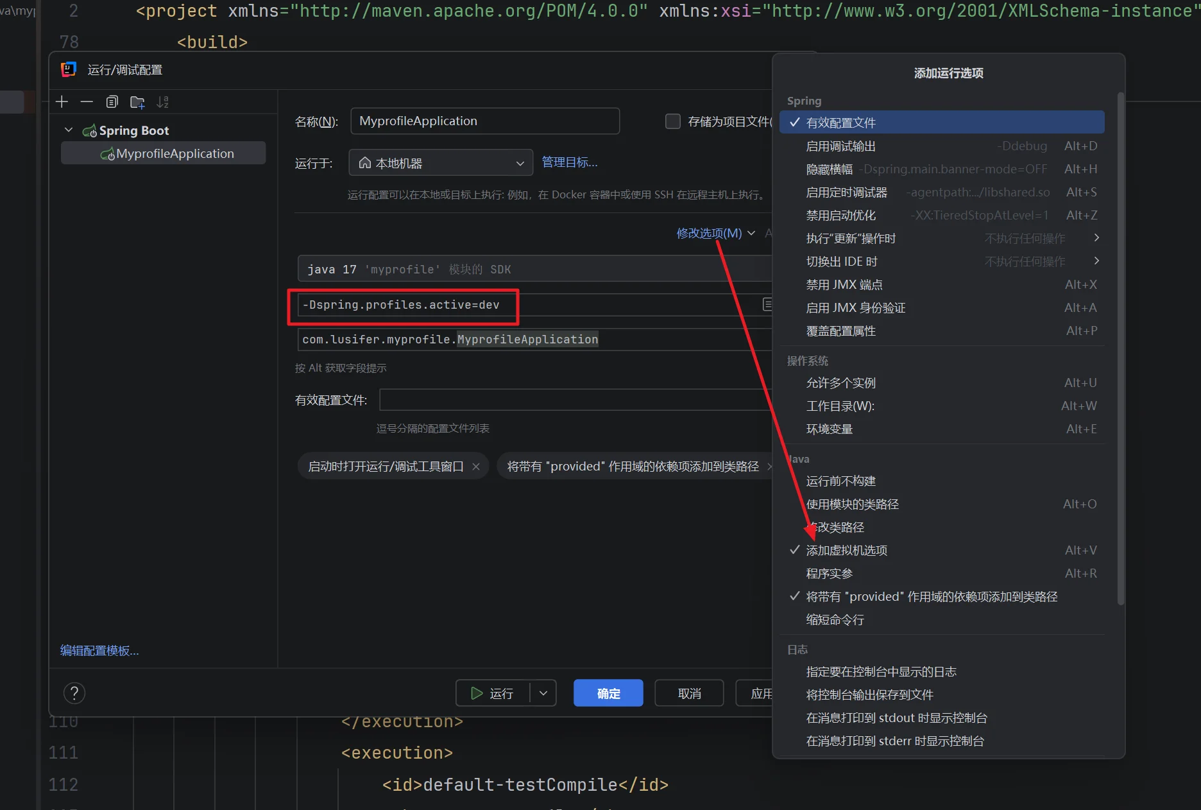Click the 运行 button
This screenshot has width=1201, height=810.
[493, 693]
